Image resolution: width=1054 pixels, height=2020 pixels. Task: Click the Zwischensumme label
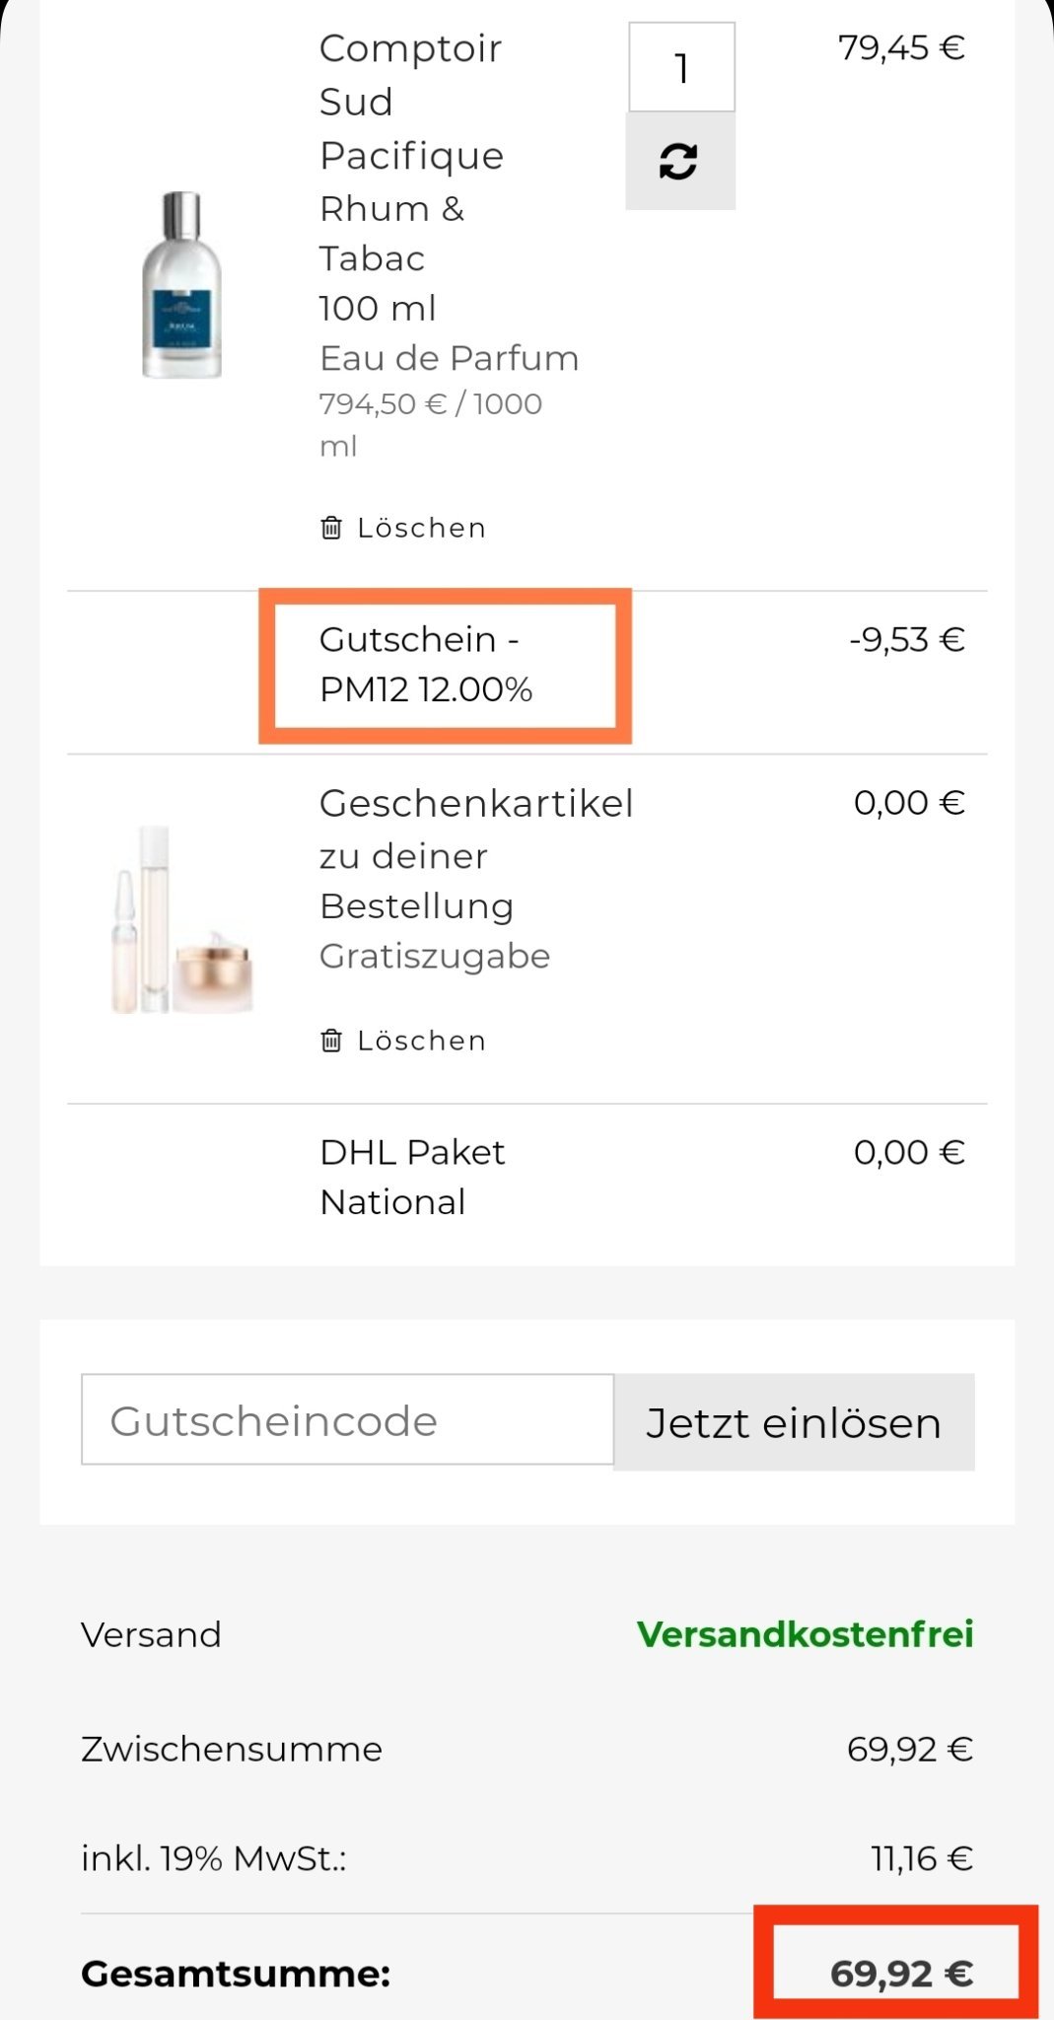tap(232, 1749)
